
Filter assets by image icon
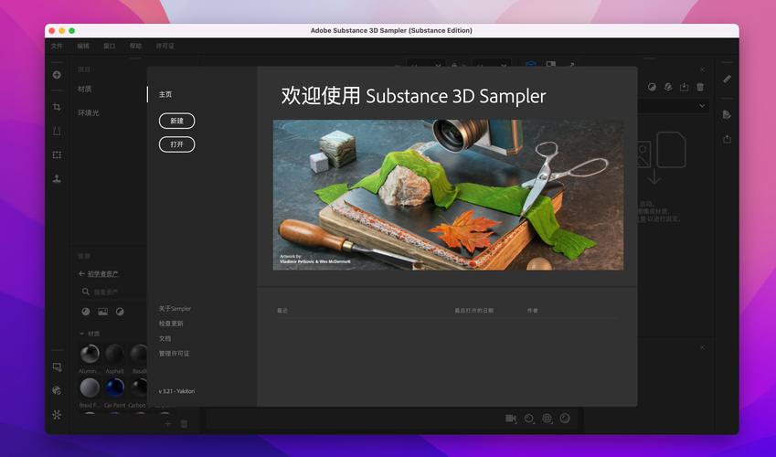click(x=103, y=312)
